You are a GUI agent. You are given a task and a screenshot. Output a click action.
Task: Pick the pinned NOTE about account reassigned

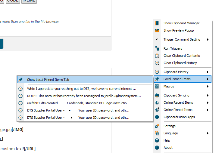tap(84, 96)
